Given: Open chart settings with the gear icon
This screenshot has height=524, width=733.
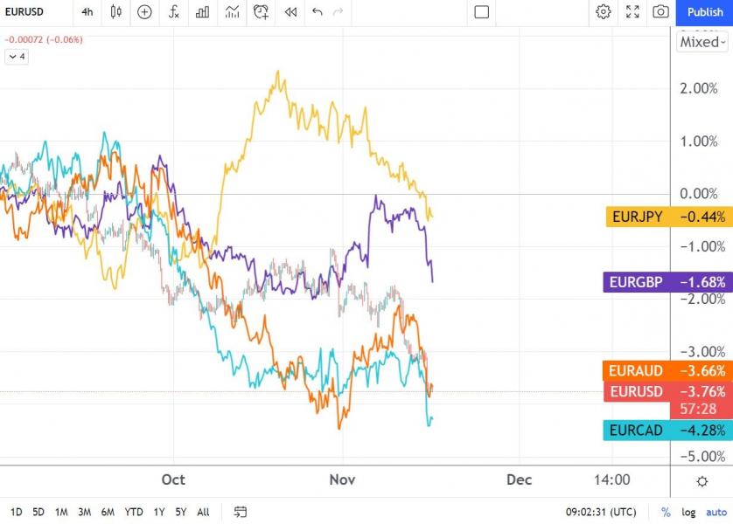Looking at the screenshot, I should click(x=602, y=12).
